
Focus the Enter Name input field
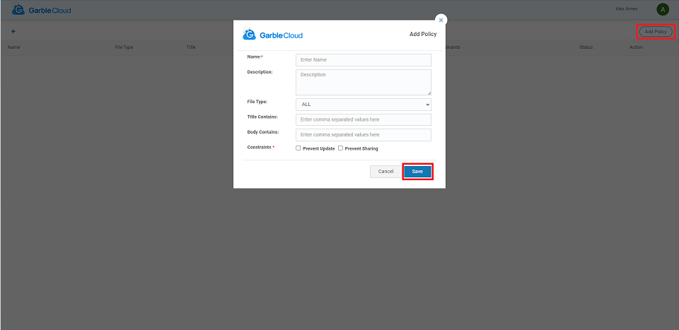[364, 59]
